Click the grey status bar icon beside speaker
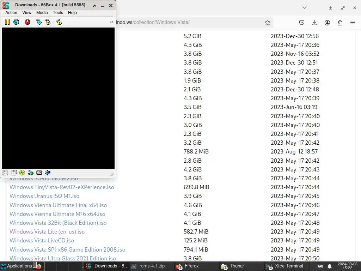The image size is (361, 271). [39, 172]
